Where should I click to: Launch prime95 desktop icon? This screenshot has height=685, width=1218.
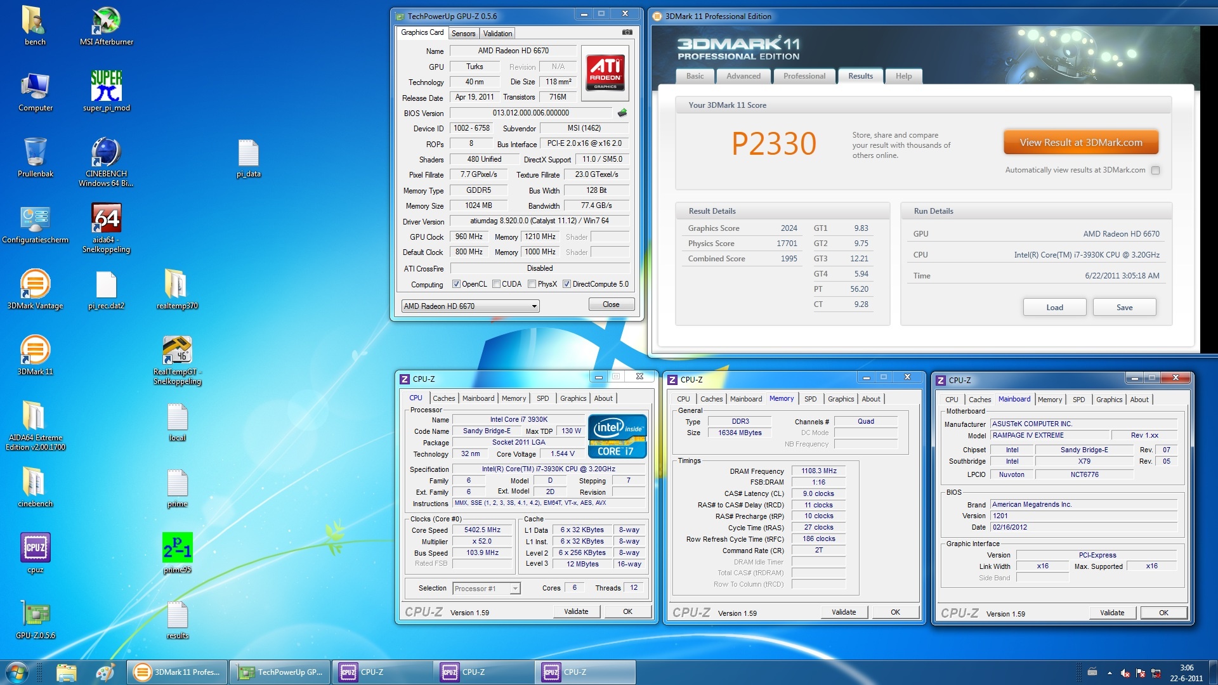[x=177, y=553]
